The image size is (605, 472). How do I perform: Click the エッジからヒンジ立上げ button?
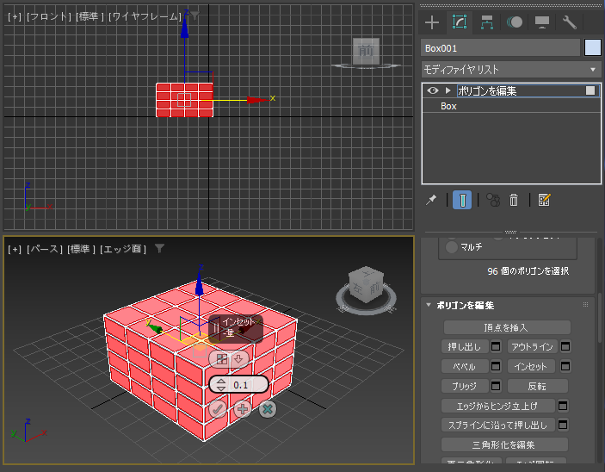click(x=498, y=406)
